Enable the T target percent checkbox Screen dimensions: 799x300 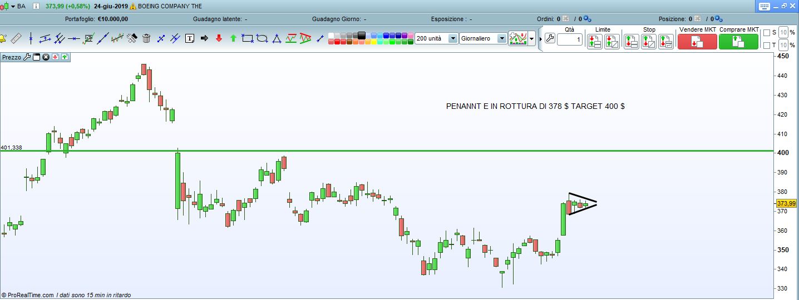(767, 45)
